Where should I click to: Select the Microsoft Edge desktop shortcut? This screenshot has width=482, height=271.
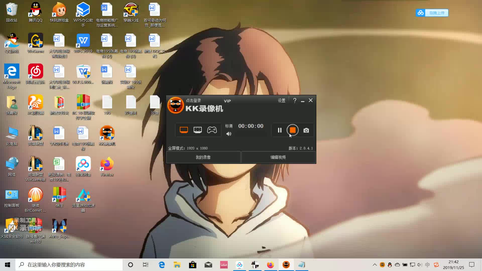click(12, 77)
